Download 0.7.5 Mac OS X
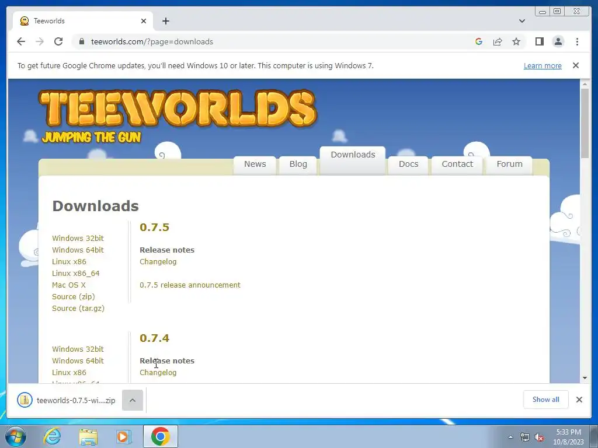The image size is (598, 448). pyautogui.click(x=69, y=285)
